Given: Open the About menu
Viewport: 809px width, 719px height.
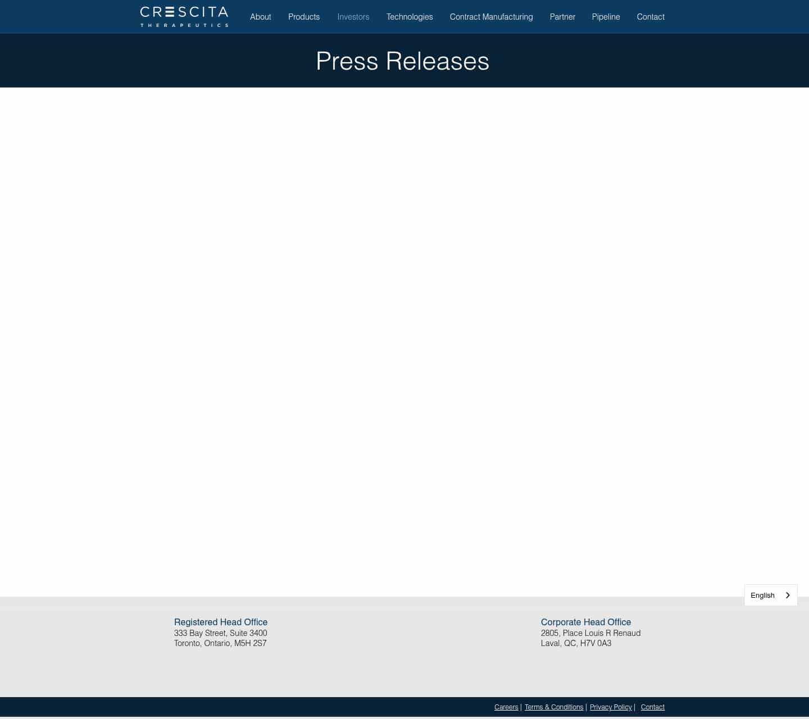Looking at the screenshot, I should pos(260,17).
